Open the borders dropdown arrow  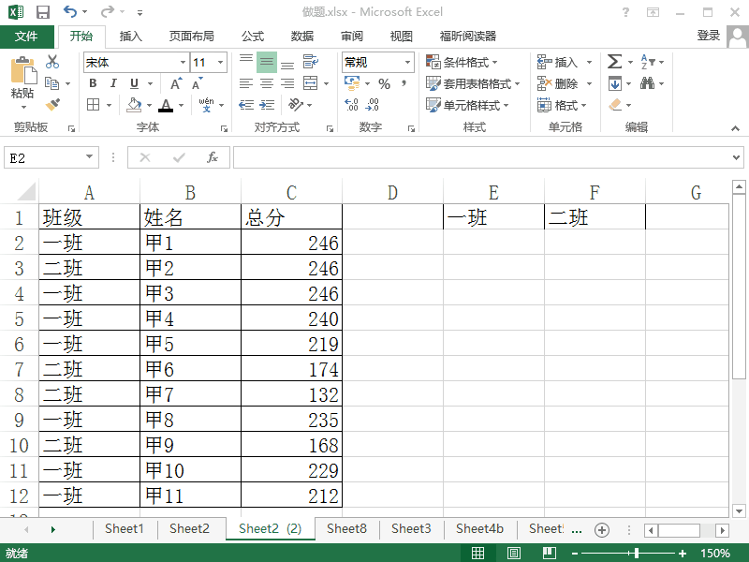(109, 105)
